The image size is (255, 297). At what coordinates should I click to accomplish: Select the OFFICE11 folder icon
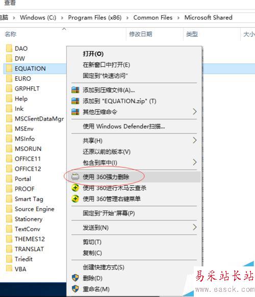pyautogui.click(x=9, y=159)
